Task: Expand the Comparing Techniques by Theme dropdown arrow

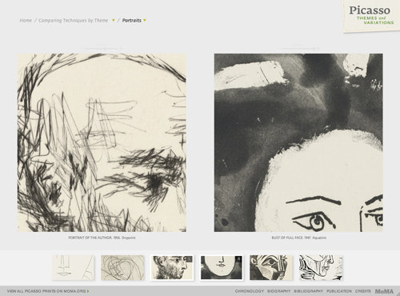Action: tap(114, 20)
